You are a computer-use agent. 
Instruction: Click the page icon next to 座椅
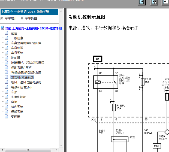pyautogui.click(x=7, y=102)
